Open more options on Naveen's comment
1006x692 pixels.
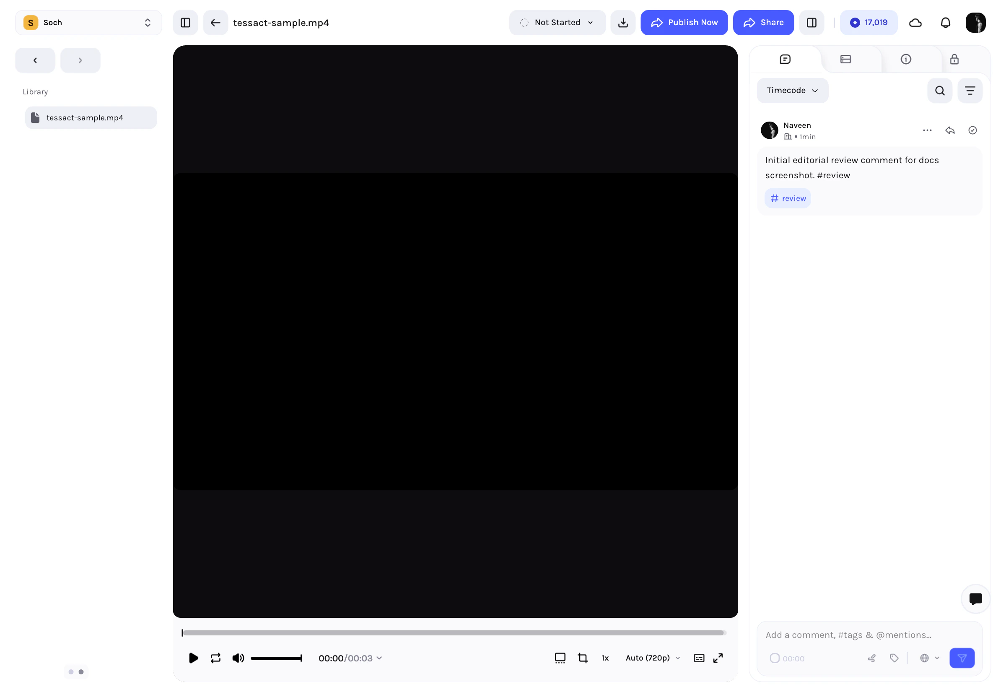[x=927, y=130]
